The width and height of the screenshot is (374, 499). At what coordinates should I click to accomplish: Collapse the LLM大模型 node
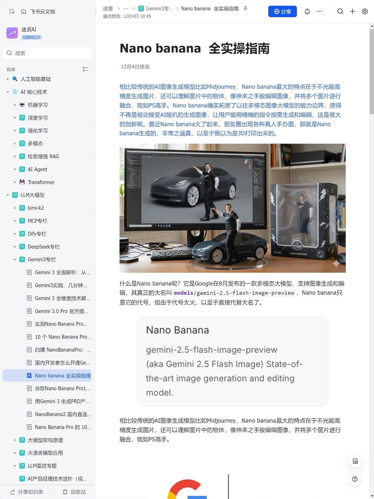point(8,195)
